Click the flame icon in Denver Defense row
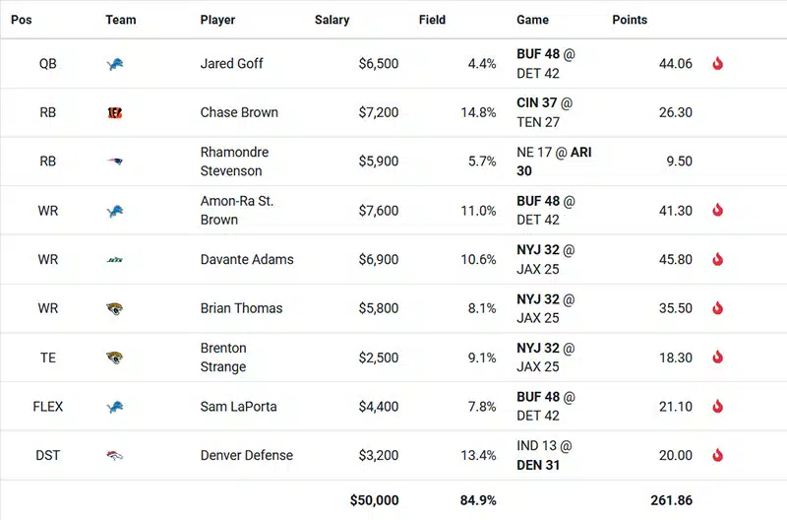787x520 pixels. click(717, 456)
